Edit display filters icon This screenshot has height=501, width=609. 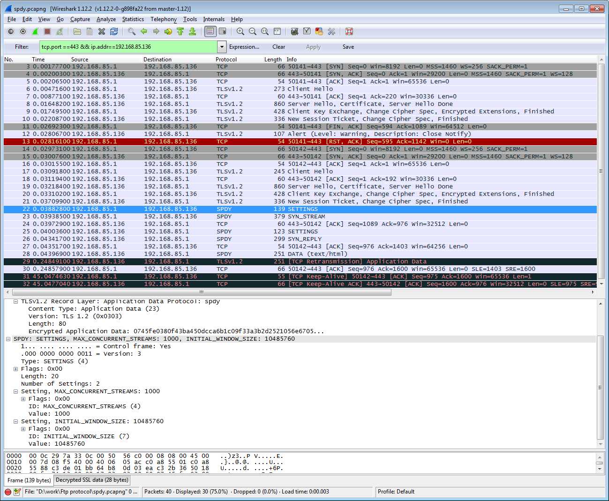click(x=307, y=31)
